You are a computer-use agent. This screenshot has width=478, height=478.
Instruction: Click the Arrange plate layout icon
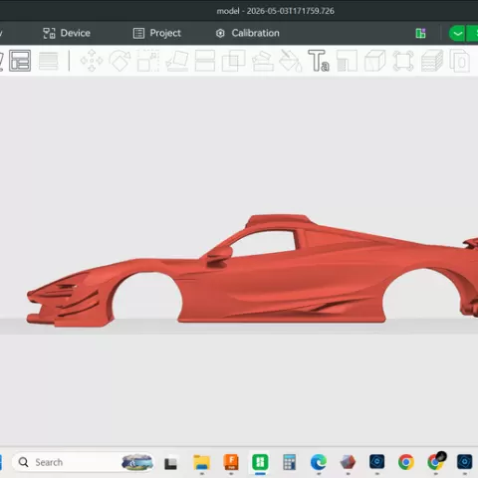click(20, 61)
